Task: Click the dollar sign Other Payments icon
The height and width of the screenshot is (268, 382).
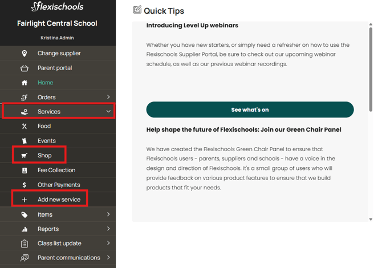Action: click(24, 185)
